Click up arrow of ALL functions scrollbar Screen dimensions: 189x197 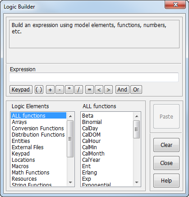tap(137, 116)
